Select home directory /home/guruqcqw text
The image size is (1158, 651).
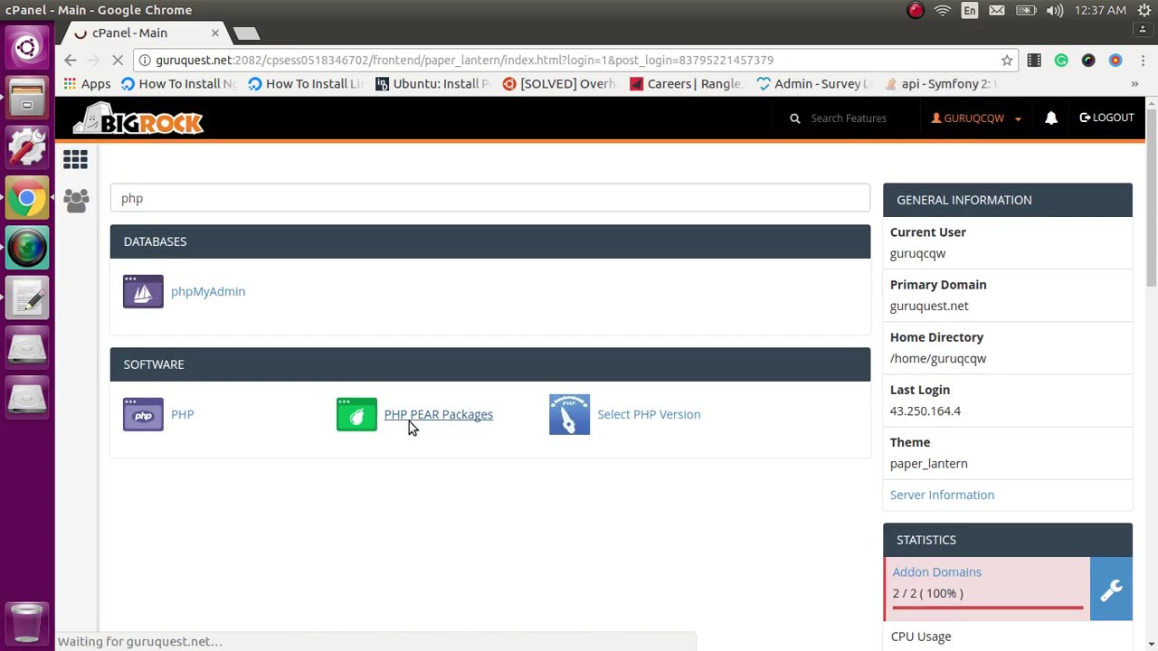click(938, 358)
